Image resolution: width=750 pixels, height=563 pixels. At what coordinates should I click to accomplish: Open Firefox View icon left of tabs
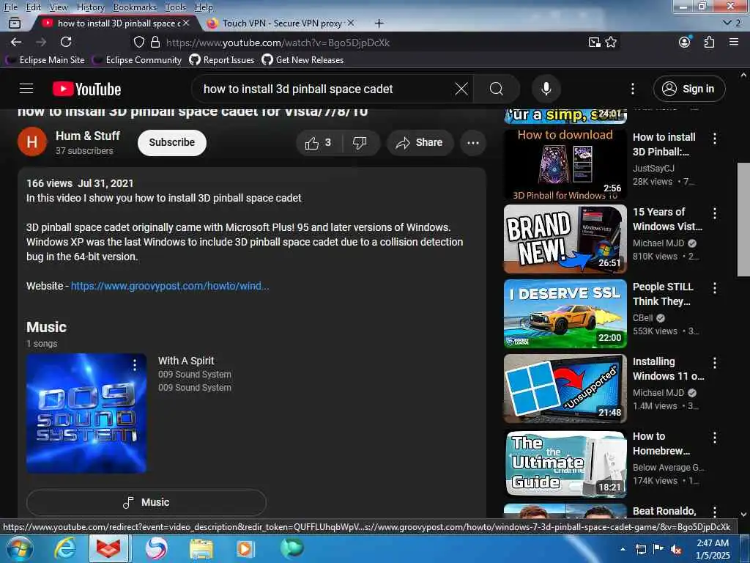coord(15,23)
